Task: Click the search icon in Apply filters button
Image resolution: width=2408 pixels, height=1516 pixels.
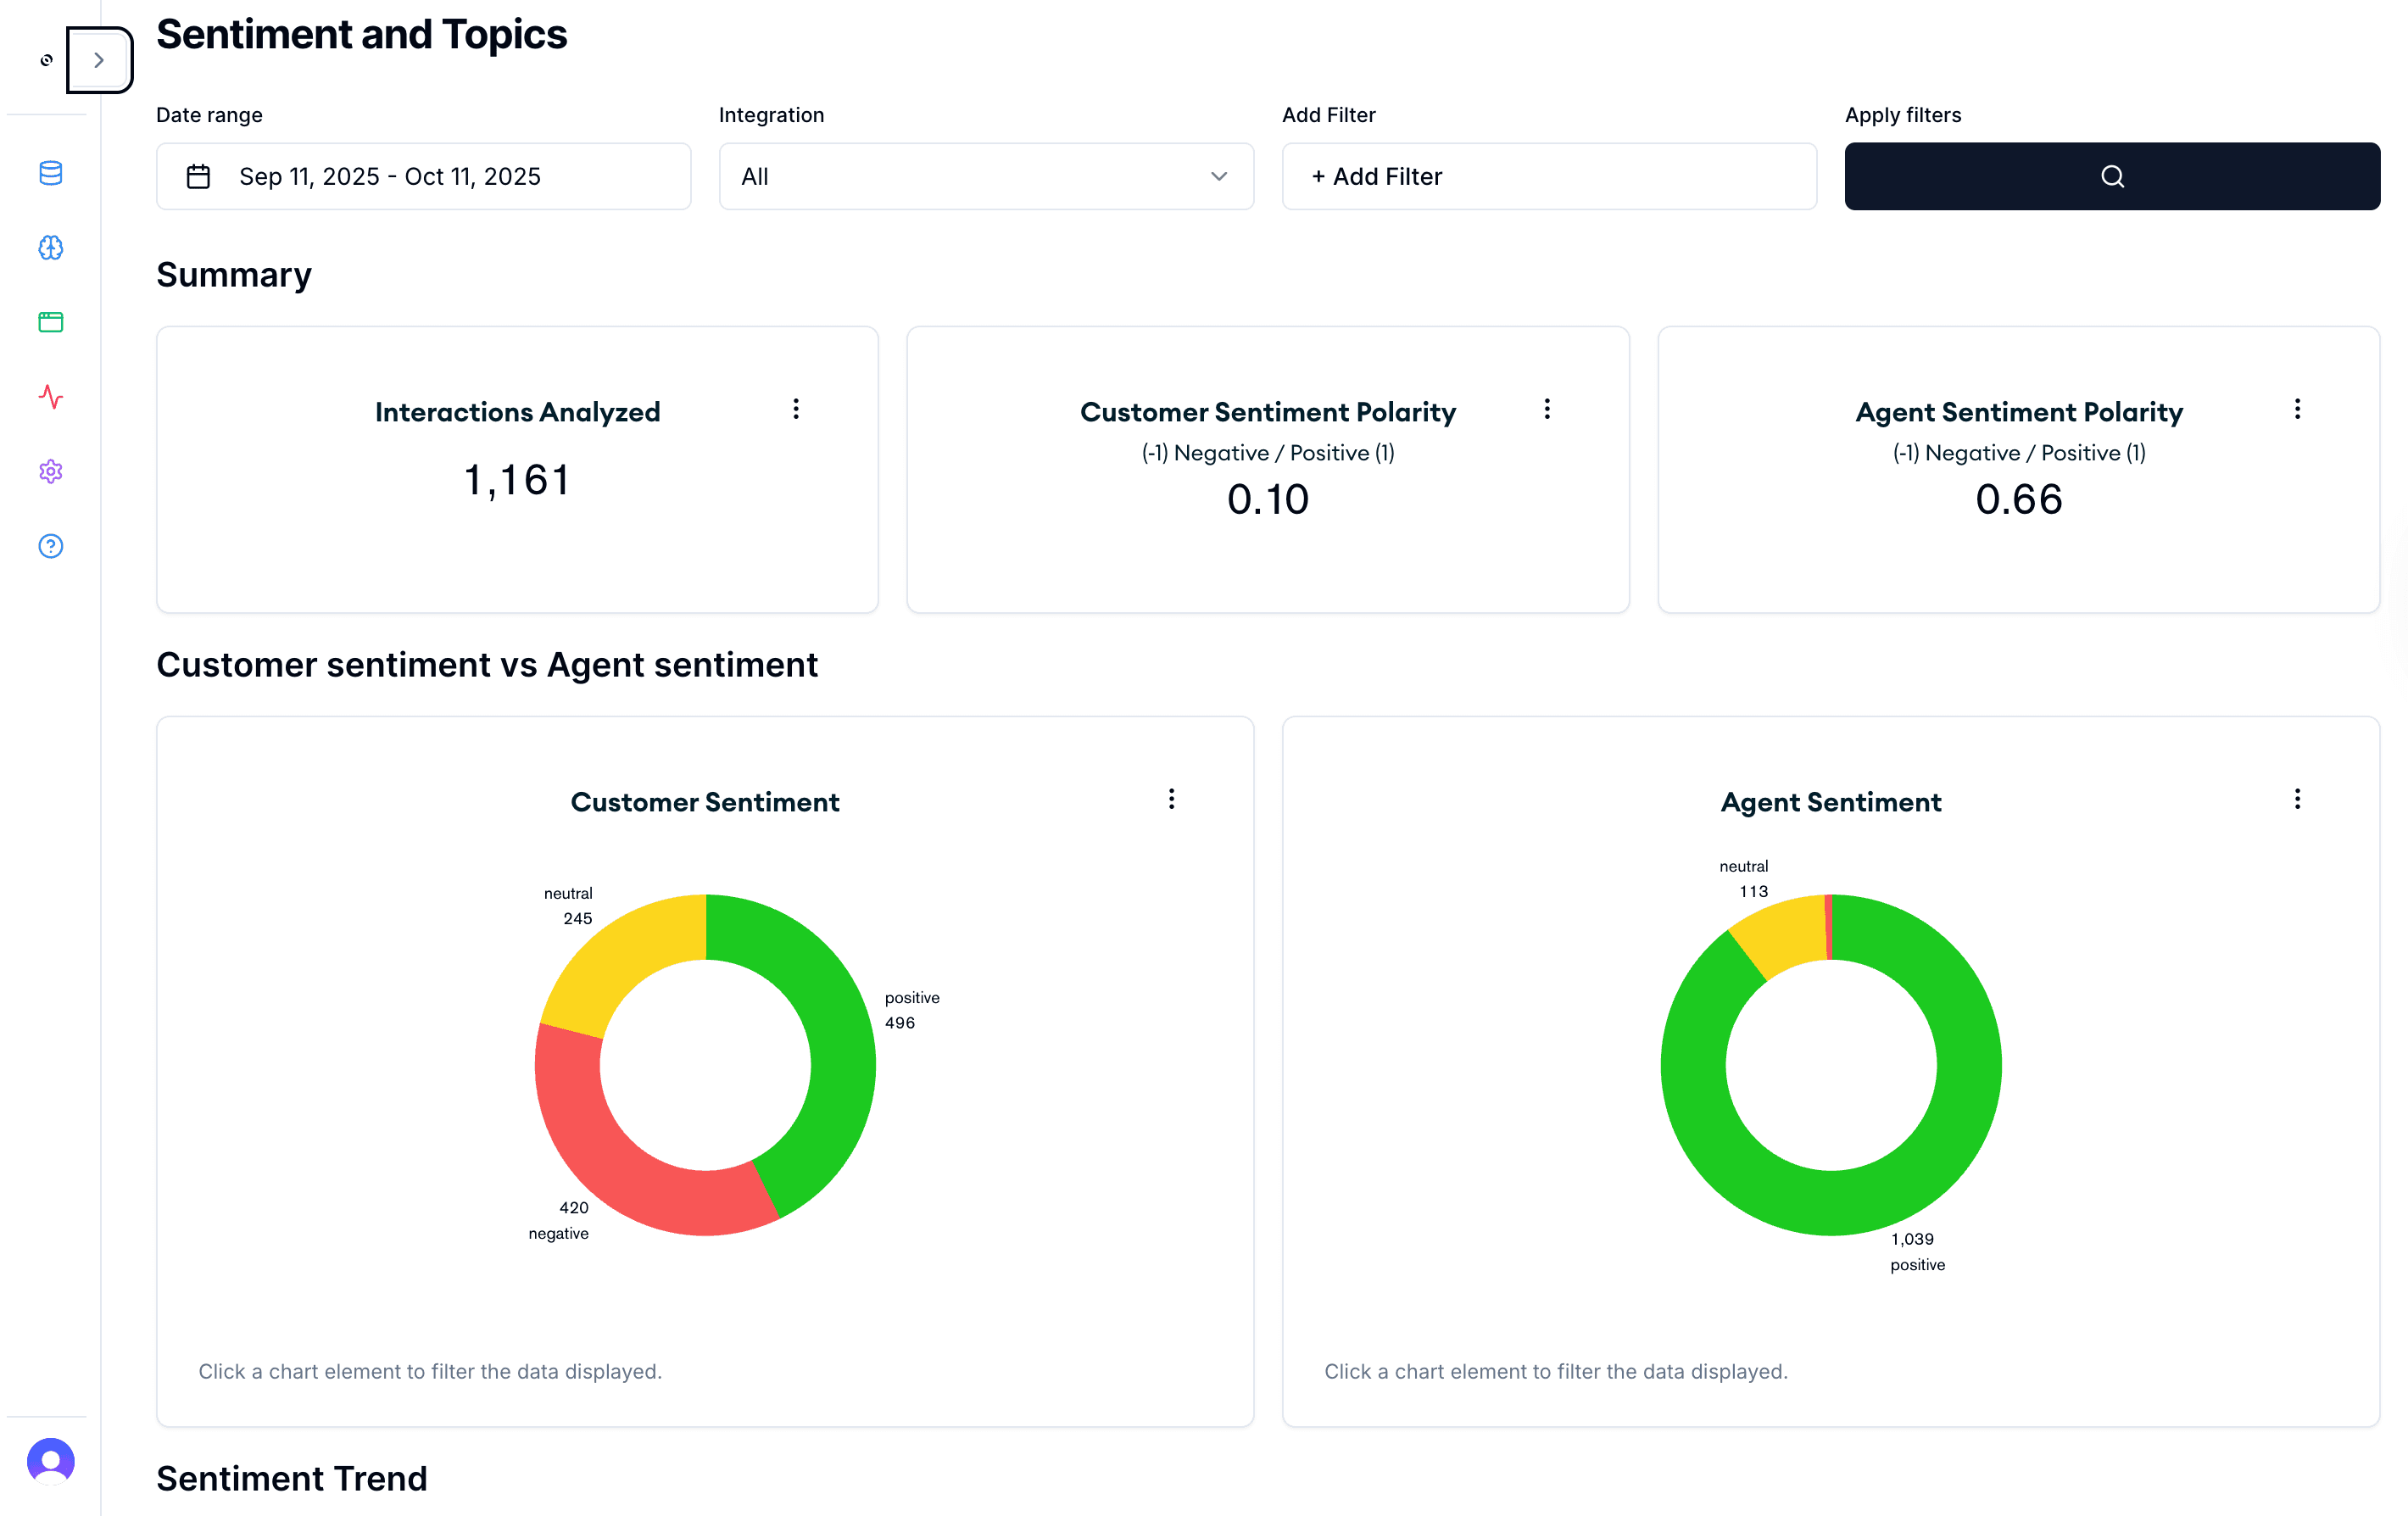Action: pos(2112,176)
